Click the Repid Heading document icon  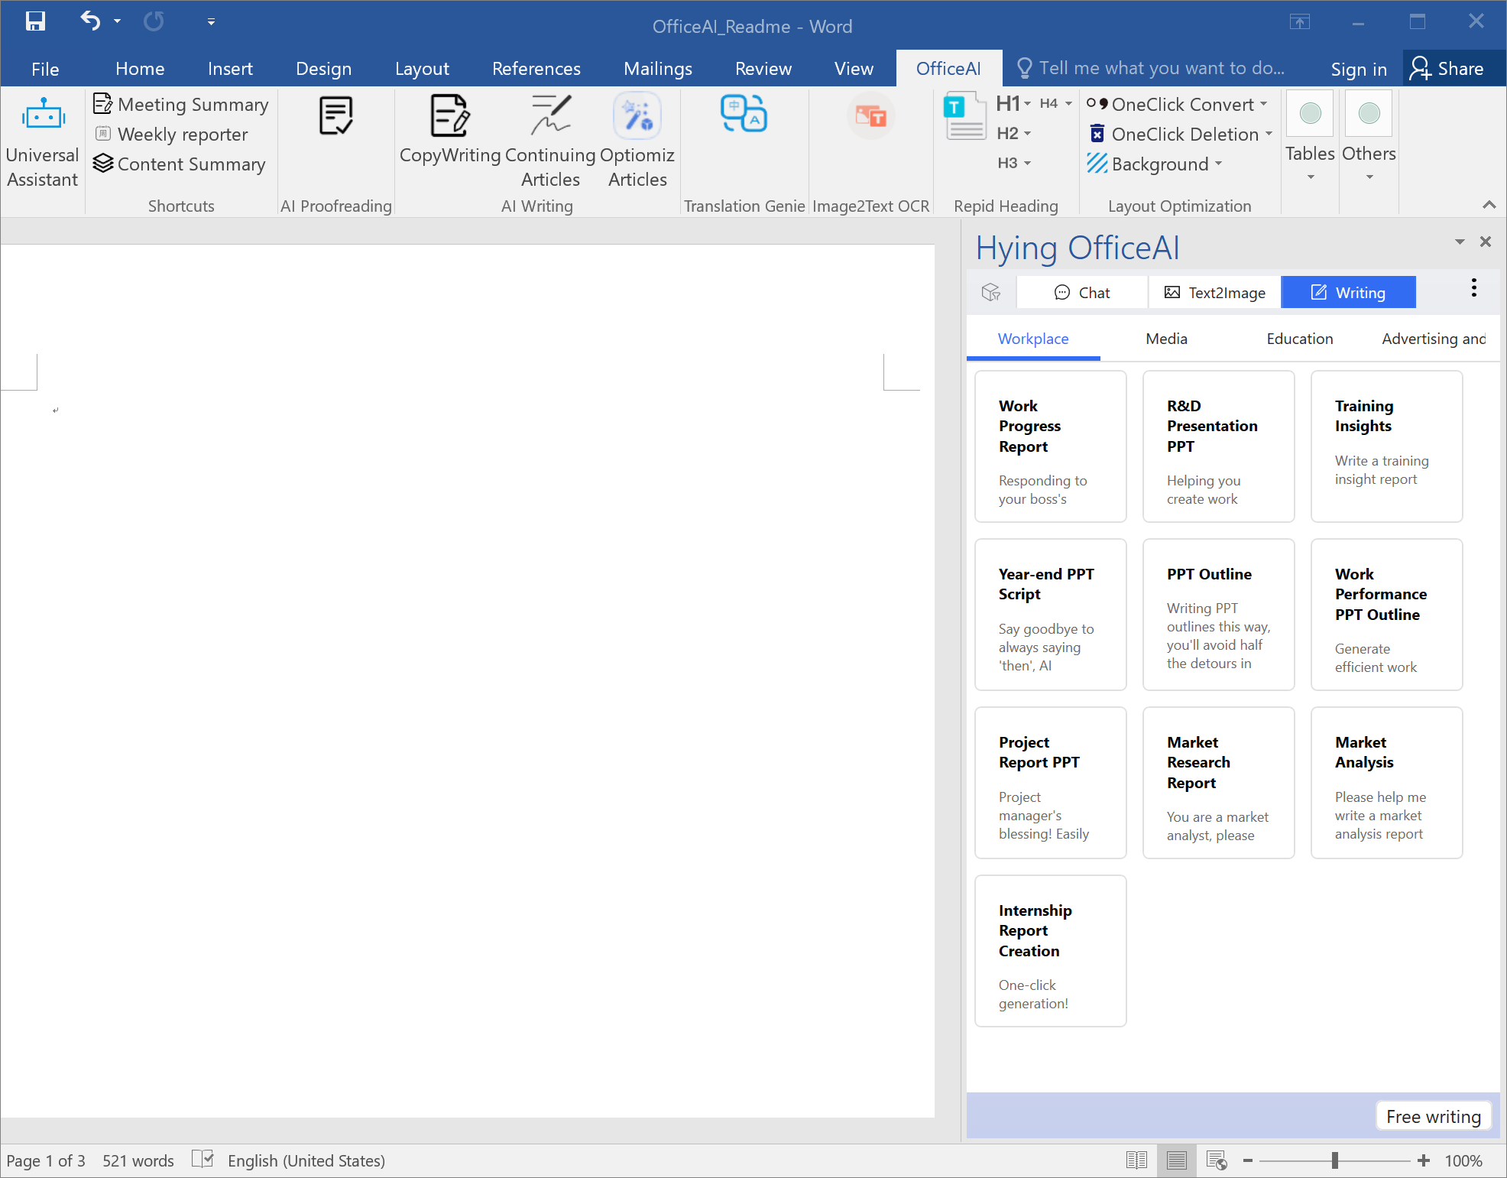(964, 116)
